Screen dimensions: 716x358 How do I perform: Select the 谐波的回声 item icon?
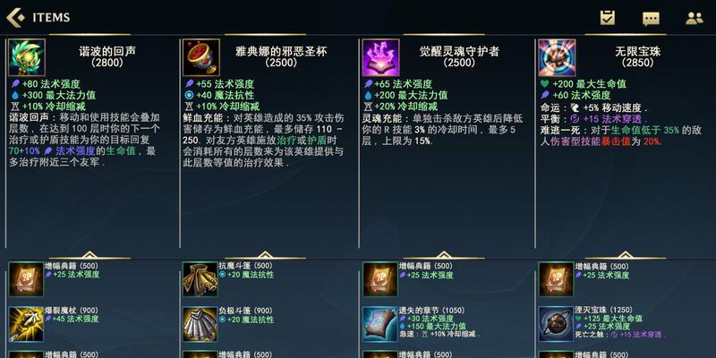click(x=27, y=57)
